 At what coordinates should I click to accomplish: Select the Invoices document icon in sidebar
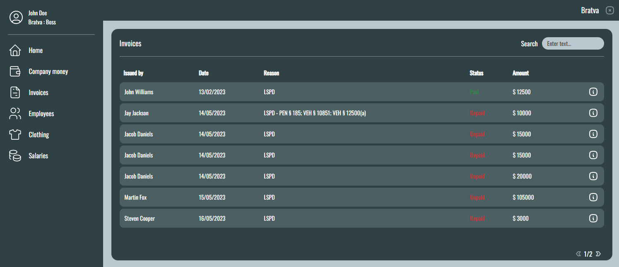[x=15, y=93]
